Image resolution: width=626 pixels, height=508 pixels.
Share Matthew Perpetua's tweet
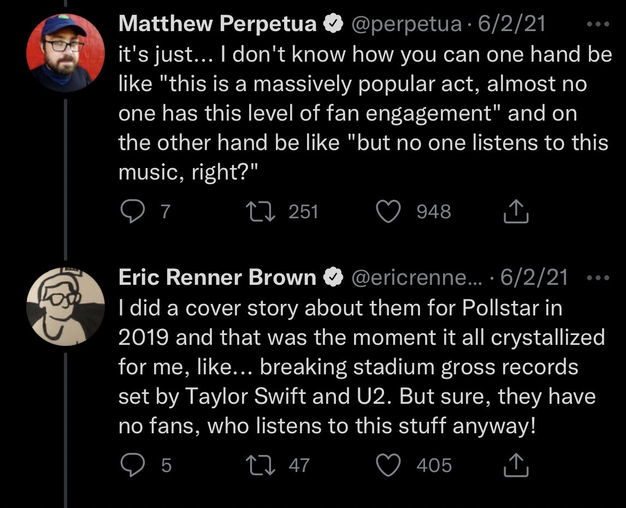click(x=515, y=212)
